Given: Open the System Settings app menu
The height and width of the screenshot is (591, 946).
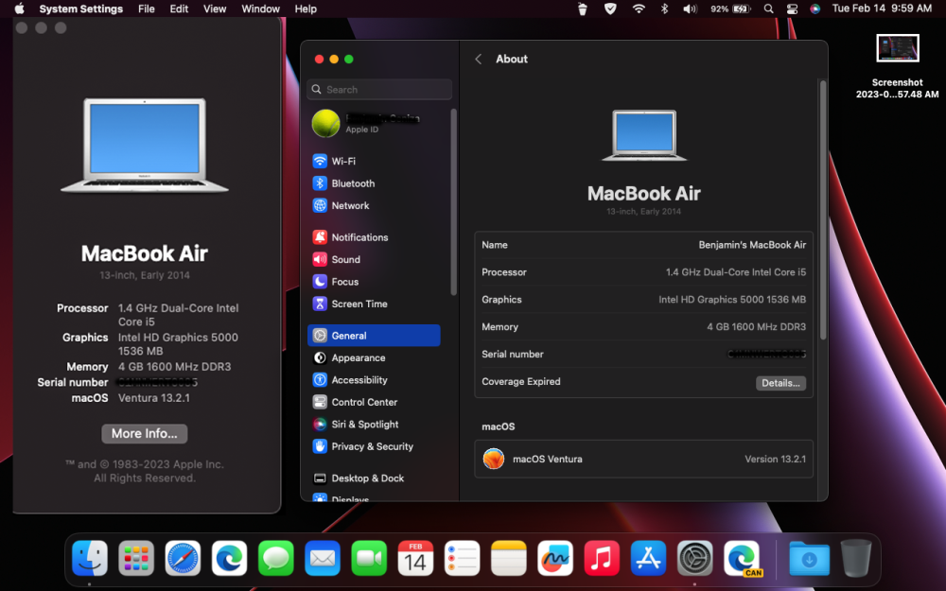Looking at the screenshot, I should [80, 9].
